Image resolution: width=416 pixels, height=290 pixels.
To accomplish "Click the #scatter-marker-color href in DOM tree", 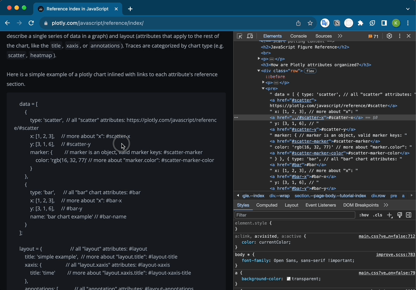I will (318, 153).
